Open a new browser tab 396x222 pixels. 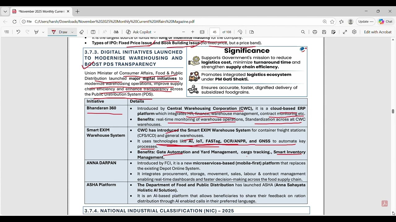click(77, 11)
